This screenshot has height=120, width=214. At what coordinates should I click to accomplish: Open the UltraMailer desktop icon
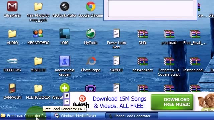point(12,6)
